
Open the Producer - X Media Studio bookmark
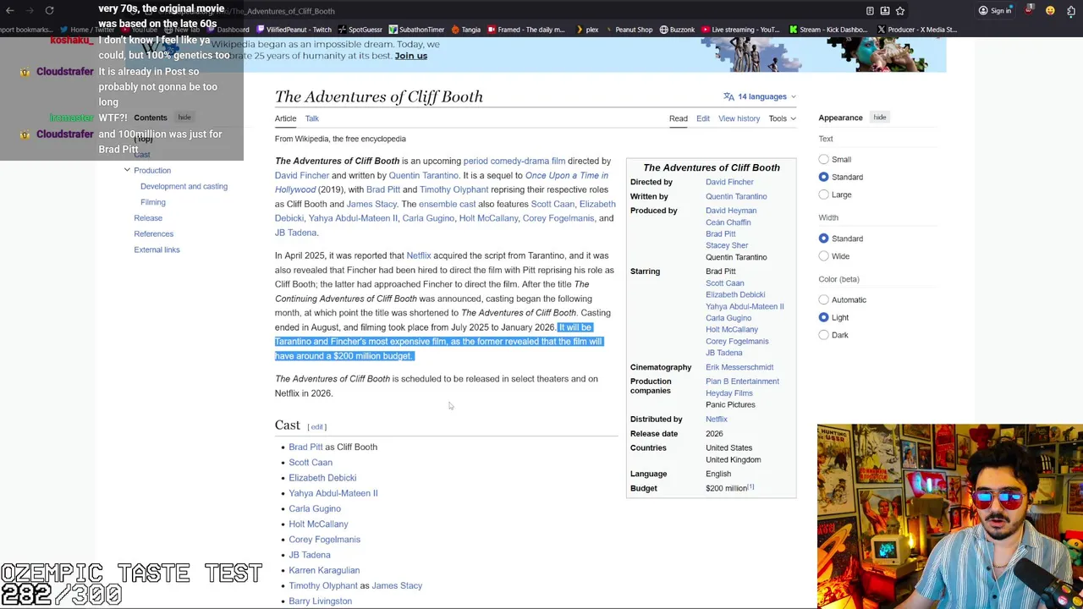(917, 30)
